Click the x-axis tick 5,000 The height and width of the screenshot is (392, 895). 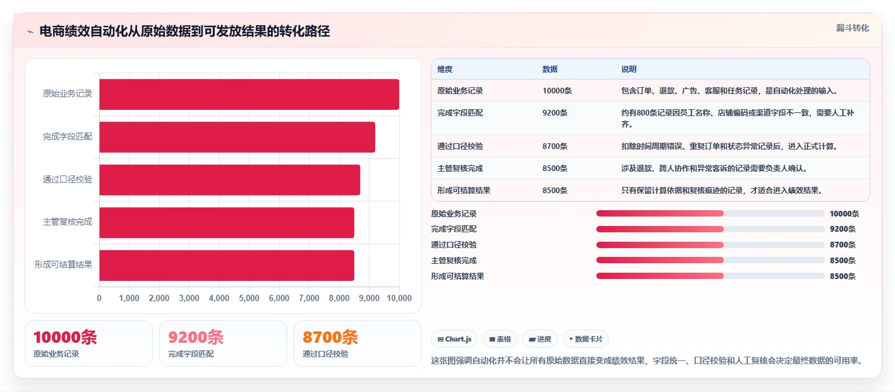tap(249, 299)
